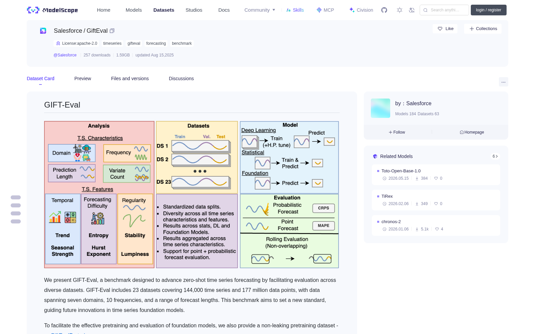
Task: Click the timeseries tag
Action: coord(112,43)
